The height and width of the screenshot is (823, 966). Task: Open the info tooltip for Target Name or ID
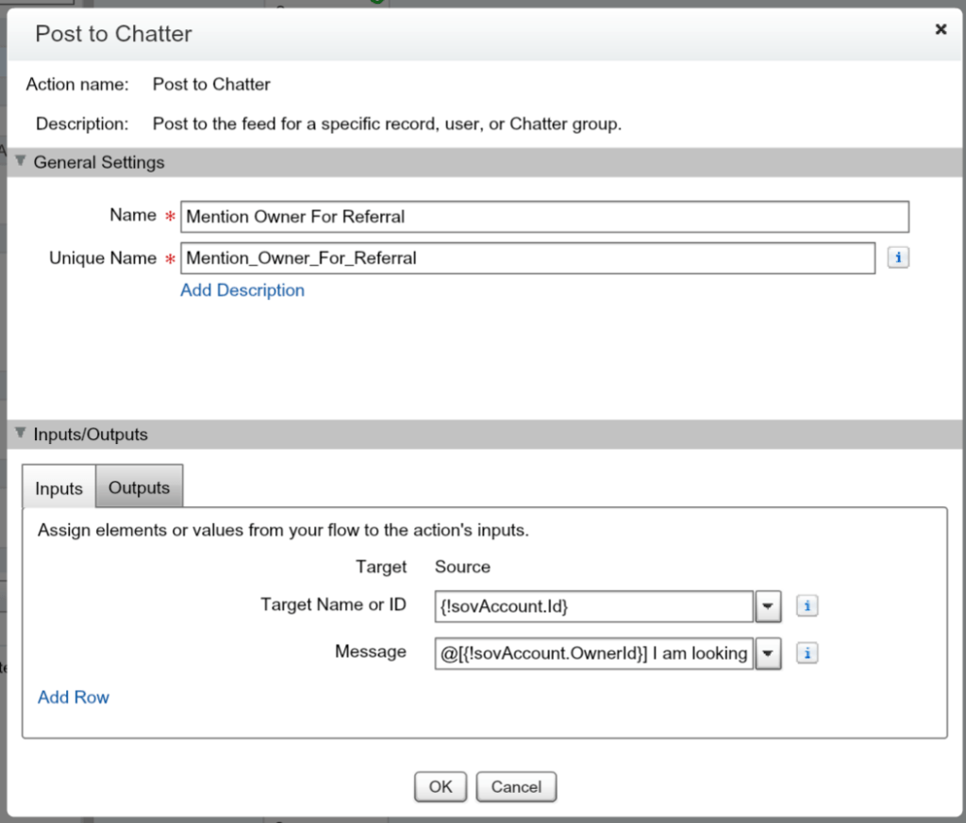coord(807,606)
